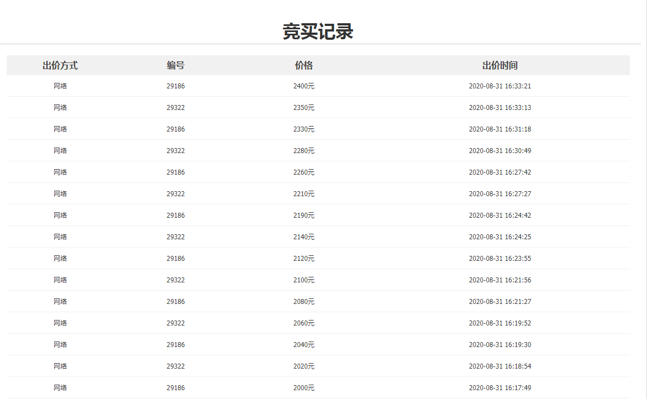Click the 2080元 price cell
The height and width of the screenshot is (399, 647).
click(304, 301)
